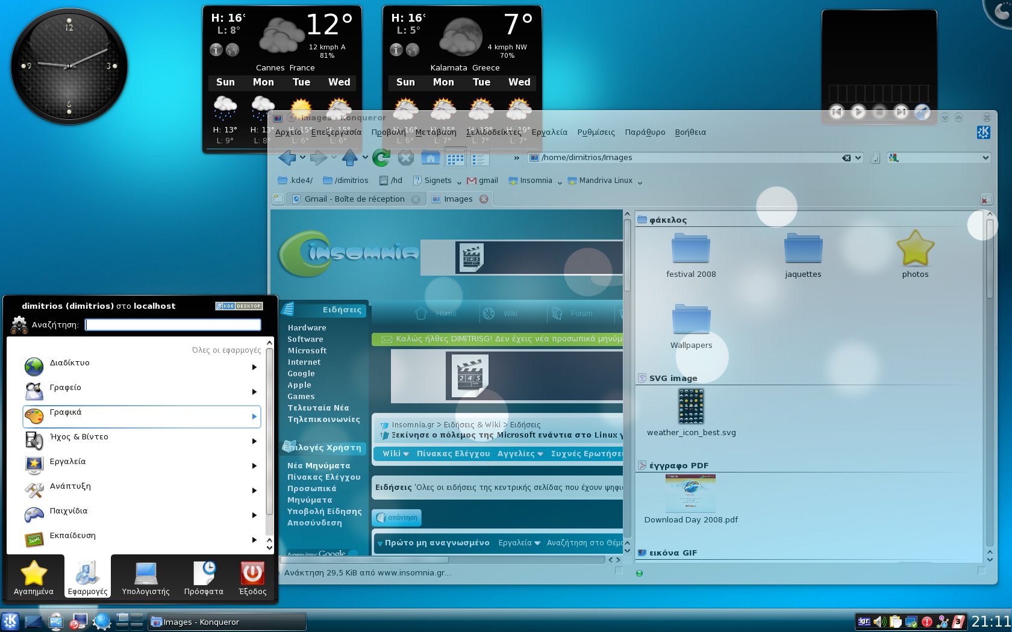Screen dimensions: 1012x632
Task: Close the Images tab via its red X
Action: point(484,199)
